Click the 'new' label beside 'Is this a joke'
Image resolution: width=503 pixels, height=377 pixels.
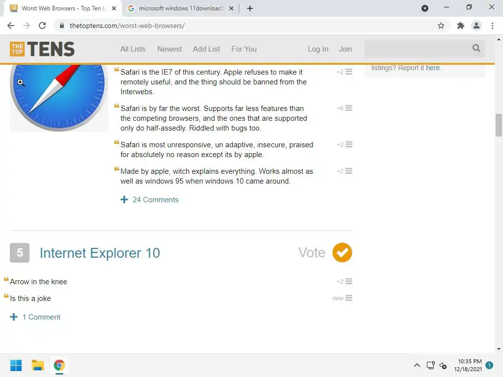point(338,298)
